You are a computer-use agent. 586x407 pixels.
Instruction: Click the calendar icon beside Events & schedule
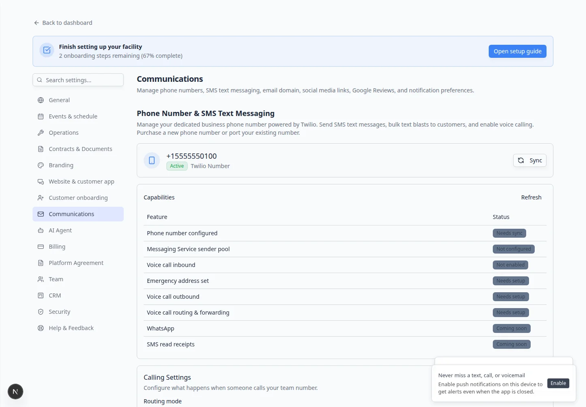(x=41, y=116)
